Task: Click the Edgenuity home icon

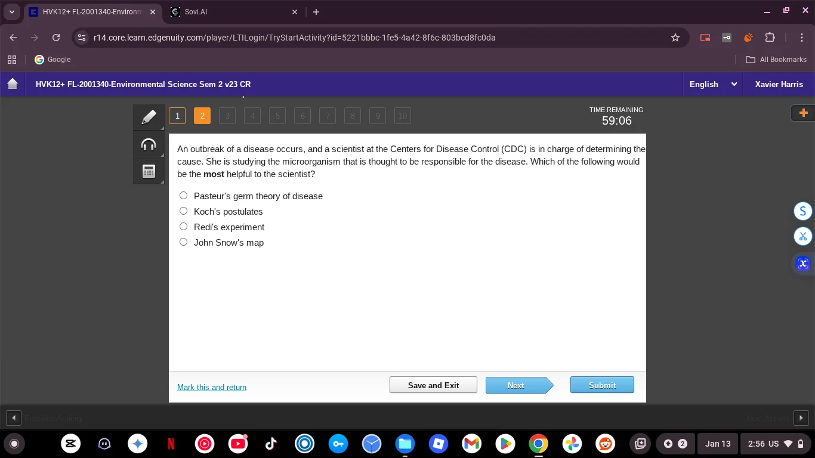Action: point(13,84)
